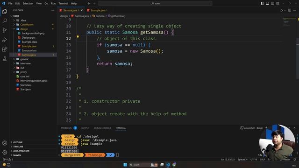Image resolution: width=299 pixels, height=168 pixels.
Task: Switch to the OUTPUT panel tab
Action: coord(85,128)
